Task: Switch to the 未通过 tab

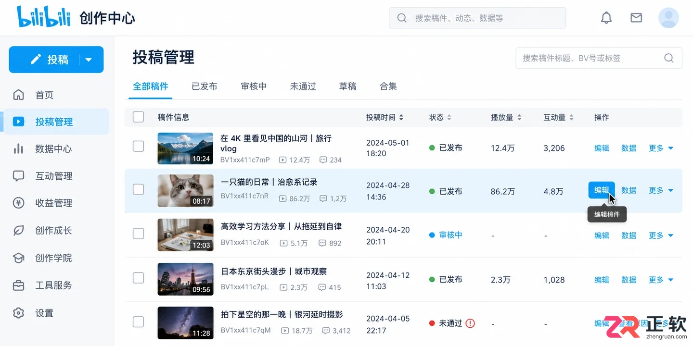Action: tap(303, 86)
